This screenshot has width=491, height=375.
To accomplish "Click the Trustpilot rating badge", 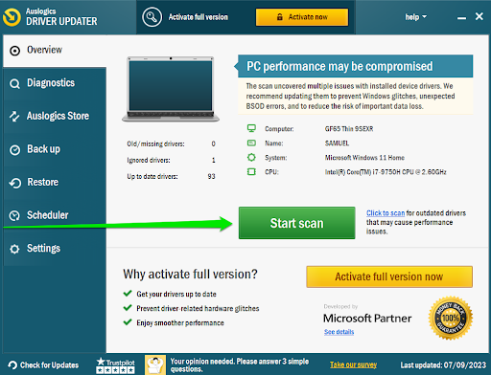I will point(115,365).
